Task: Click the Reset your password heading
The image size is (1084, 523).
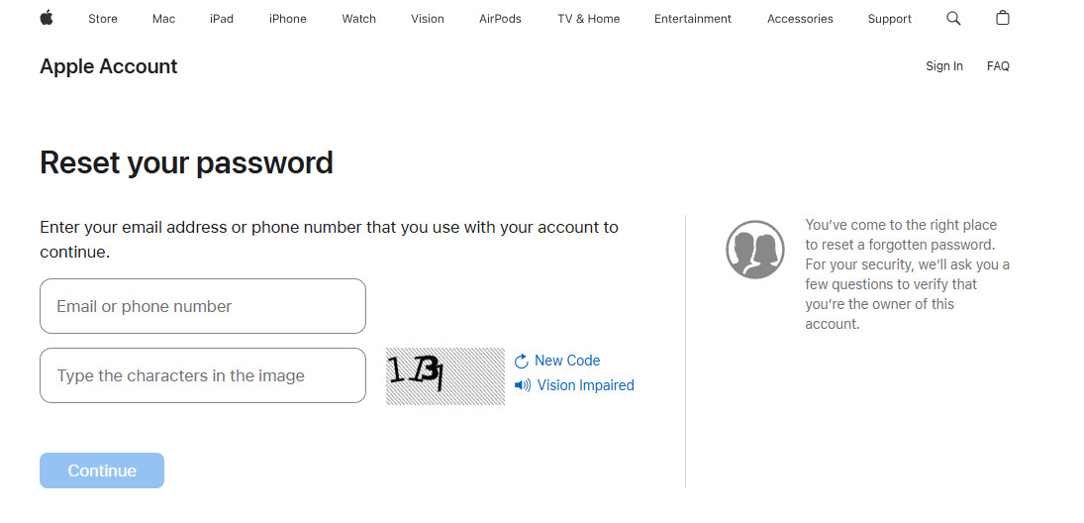Action: click(x=187, y=163)
